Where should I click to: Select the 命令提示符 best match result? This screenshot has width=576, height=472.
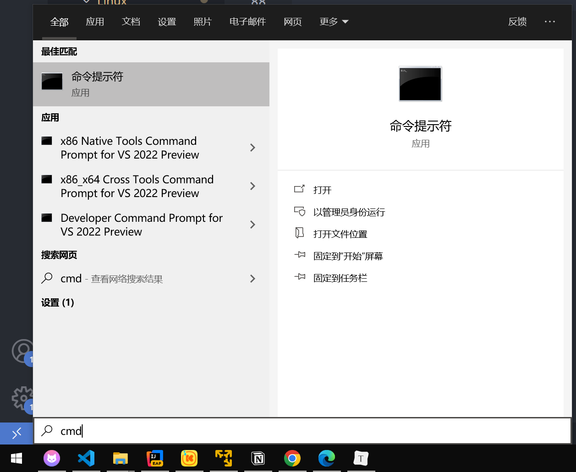[x=151, y=84]
